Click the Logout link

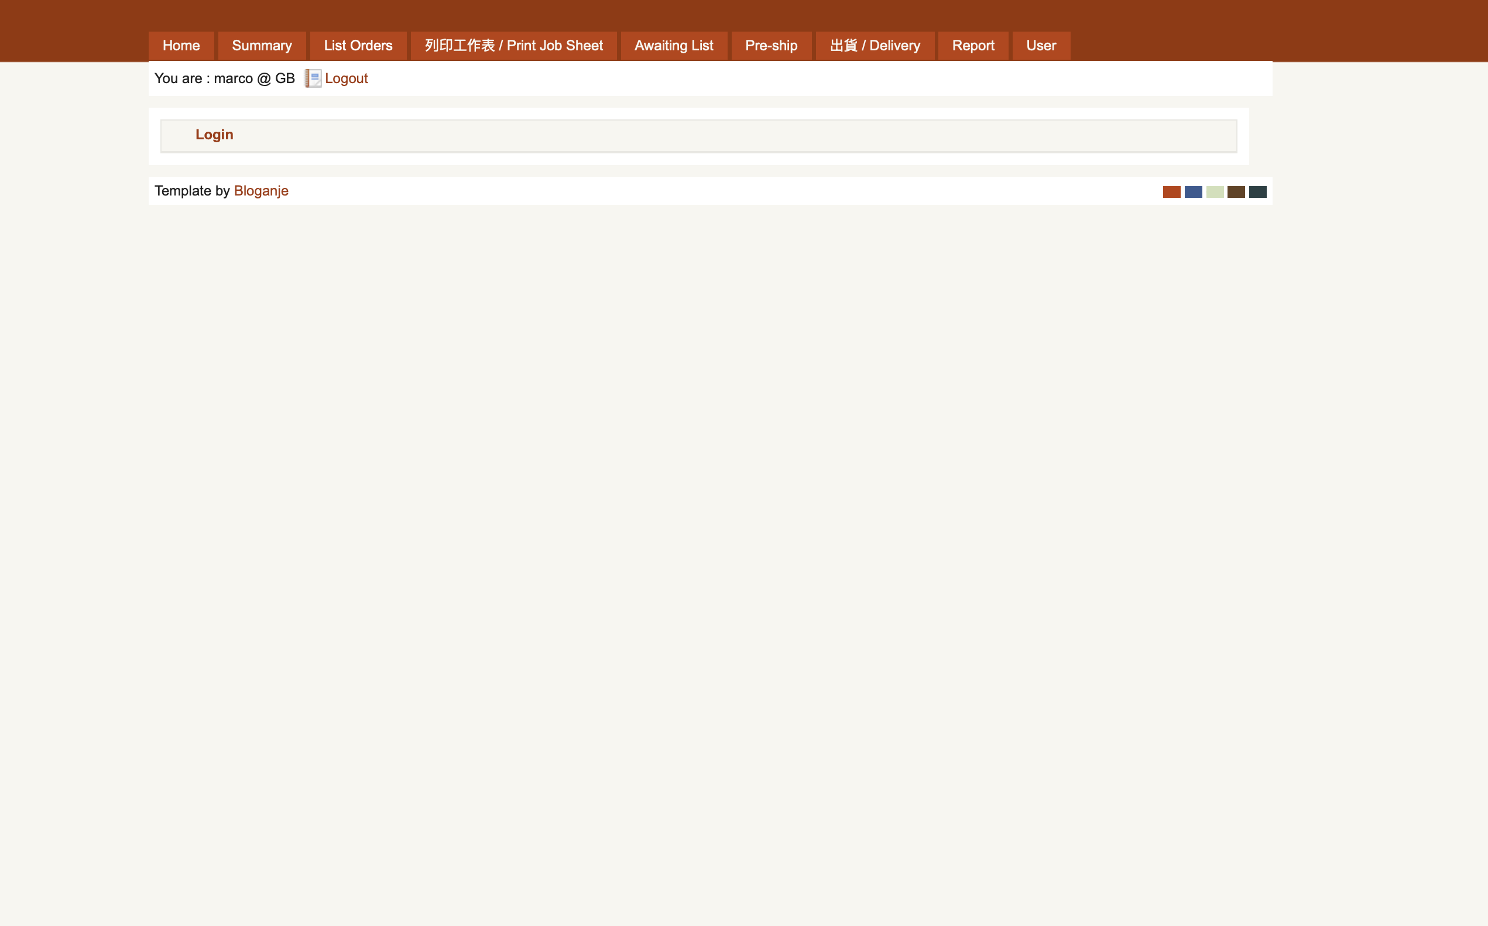[347, 78]
